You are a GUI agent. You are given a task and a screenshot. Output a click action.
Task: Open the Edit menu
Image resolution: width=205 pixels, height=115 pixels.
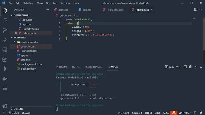[18, 3]
